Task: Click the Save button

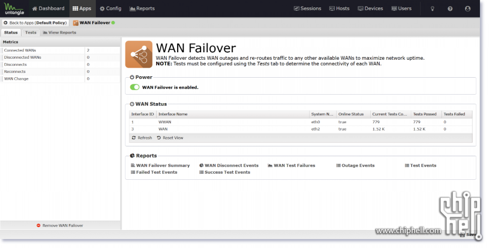Action: pos(468,235)
